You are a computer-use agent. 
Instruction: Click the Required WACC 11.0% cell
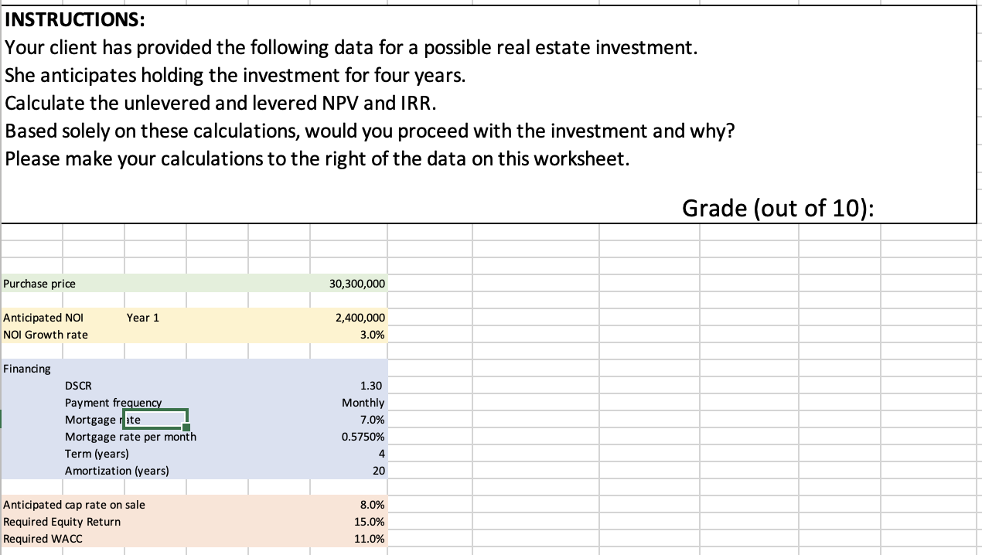[x=349, y=539]
